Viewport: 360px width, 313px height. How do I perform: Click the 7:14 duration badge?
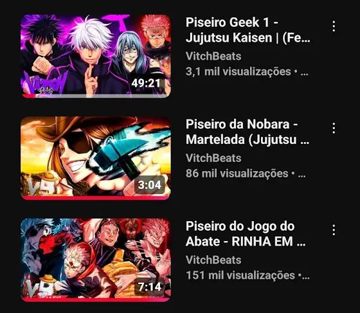(149, 287)
